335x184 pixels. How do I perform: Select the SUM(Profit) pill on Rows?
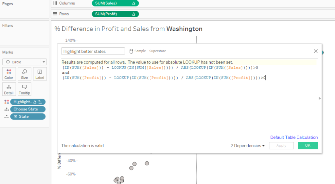(115, 14)
